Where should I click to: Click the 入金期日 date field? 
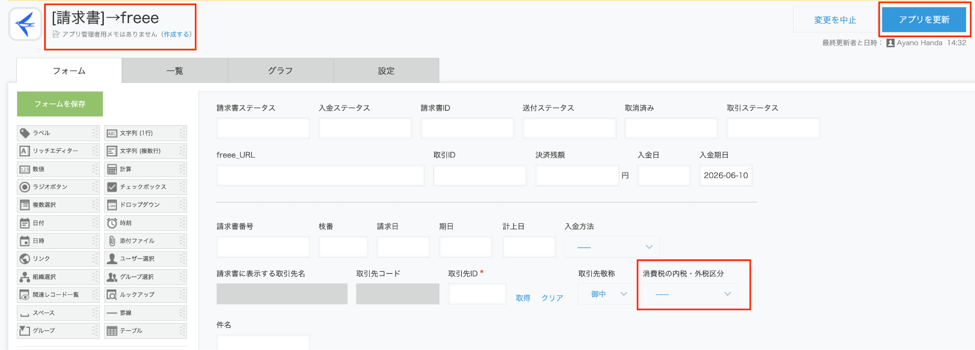pyautogui.click(x=726, y=175)
